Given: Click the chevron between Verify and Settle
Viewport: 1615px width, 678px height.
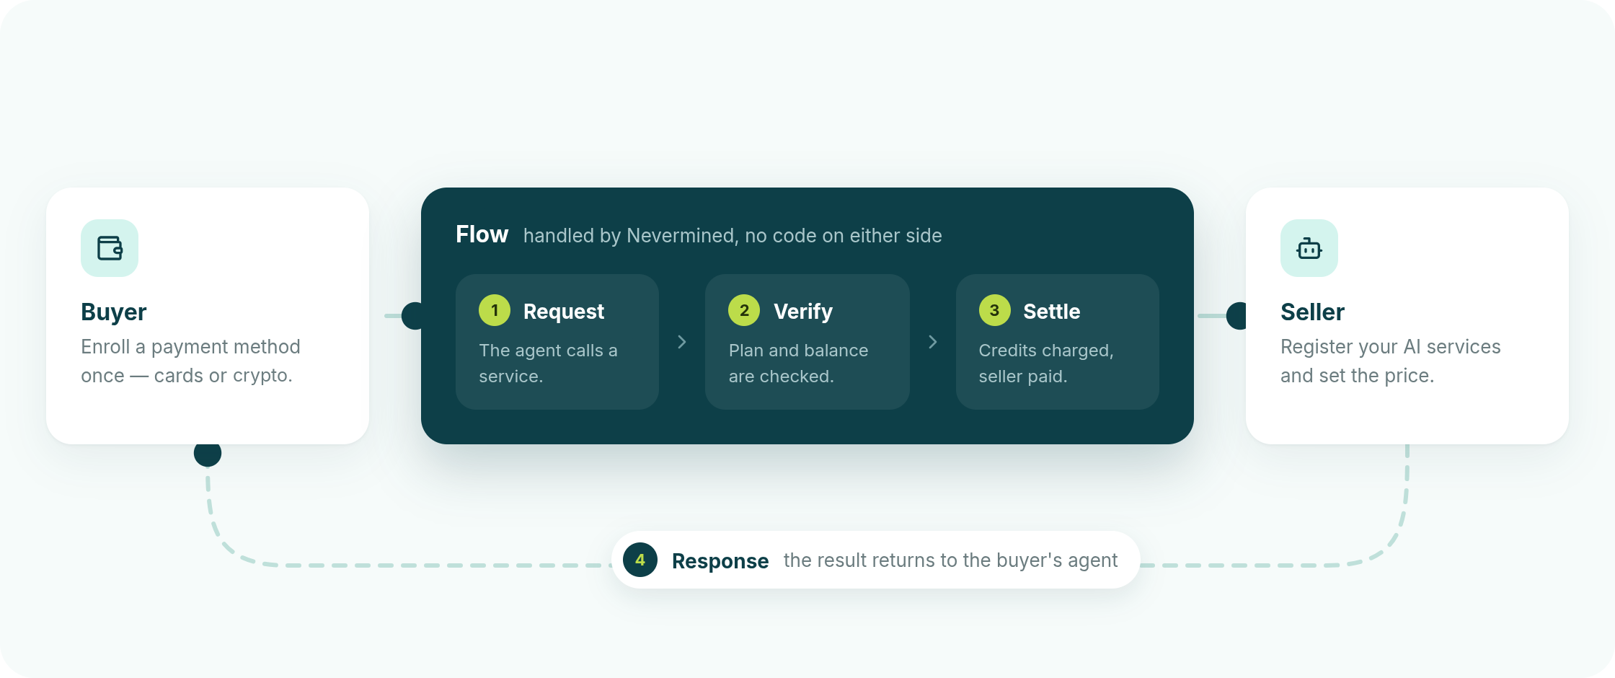Looking at the screenshot, I should (x=933, y=342).
